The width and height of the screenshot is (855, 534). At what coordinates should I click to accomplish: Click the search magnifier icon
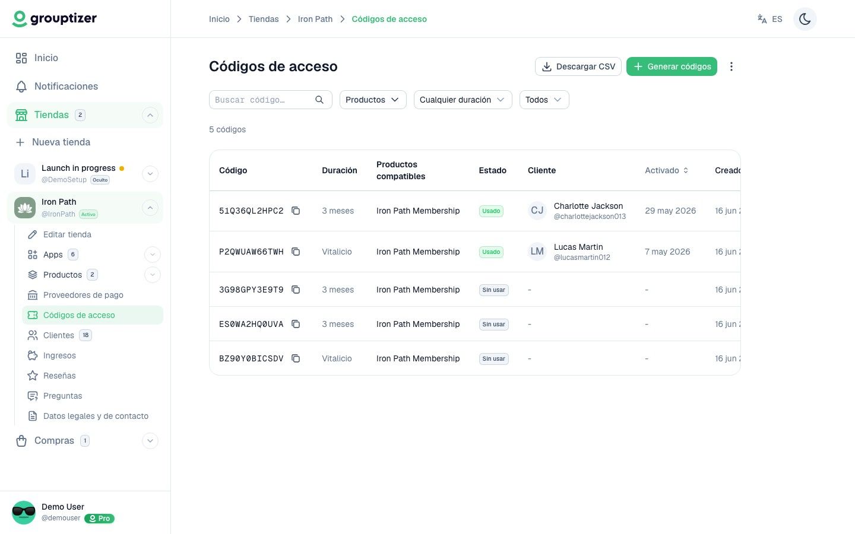click(x=319, y=100)
